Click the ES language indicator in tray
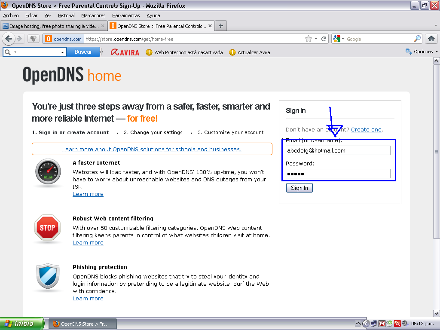Viewport: 440px width, 330px height. point(358,324)
